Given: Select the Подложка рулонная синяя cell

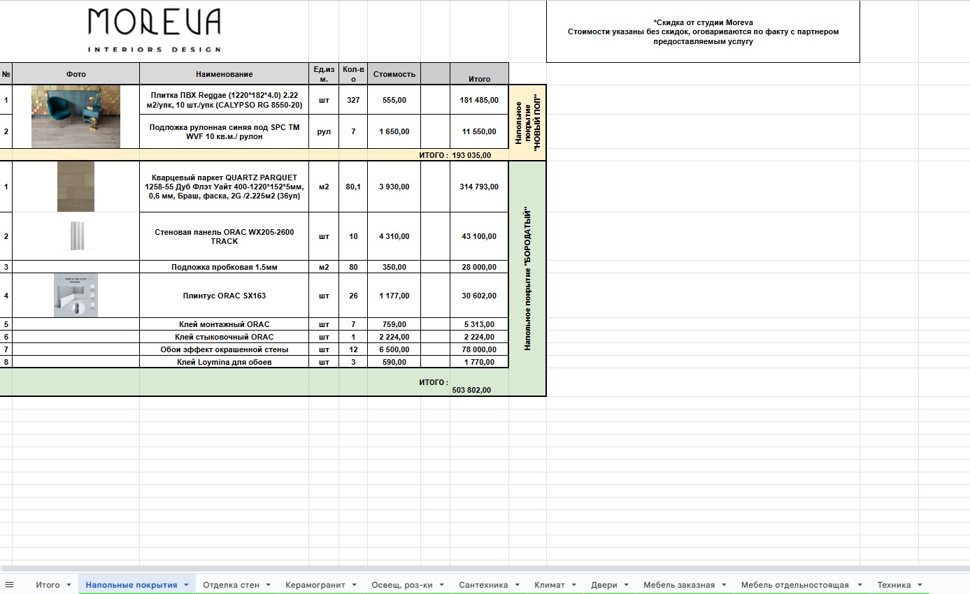Looking at the screenshot, I should 224,131.
